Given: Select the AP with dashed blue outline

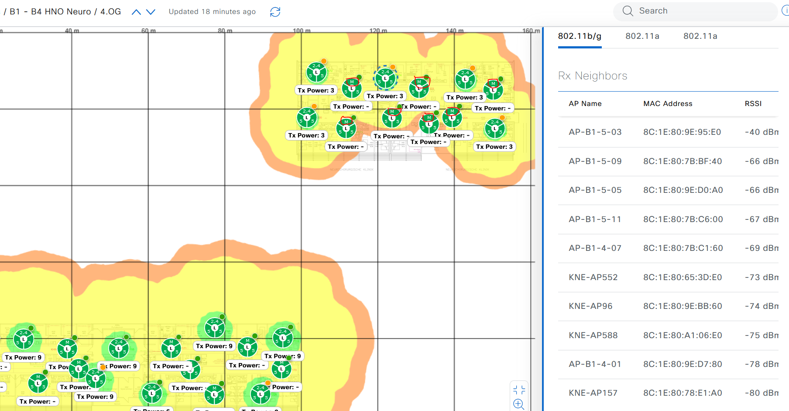Looking at the screenshot, I should [385, 78].
